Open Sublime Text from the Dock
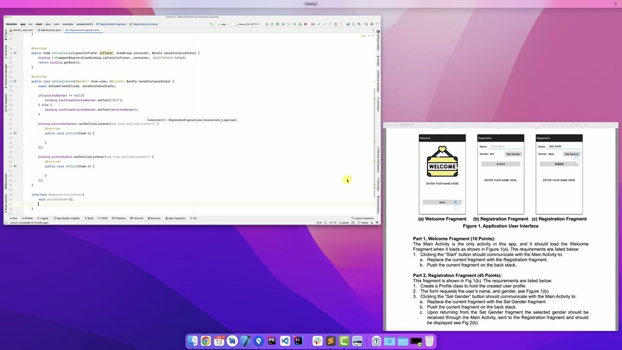 click(x=330, y=341)
